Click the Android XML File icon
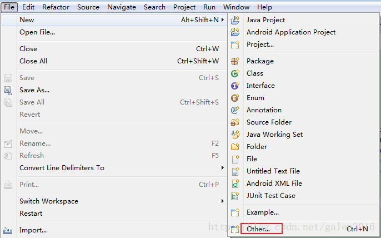381x238 pixels. coord(235,184)
